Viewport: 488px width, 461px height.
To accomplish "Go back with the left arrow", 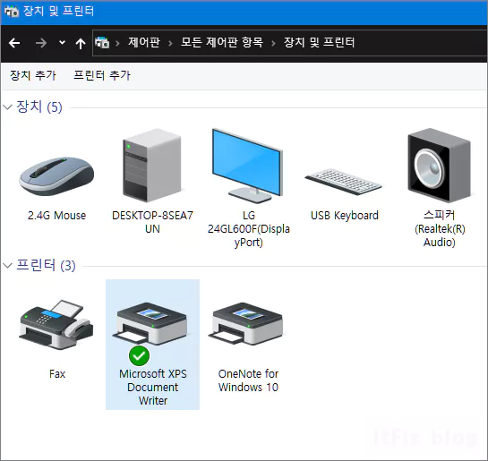I will [14, 43].
